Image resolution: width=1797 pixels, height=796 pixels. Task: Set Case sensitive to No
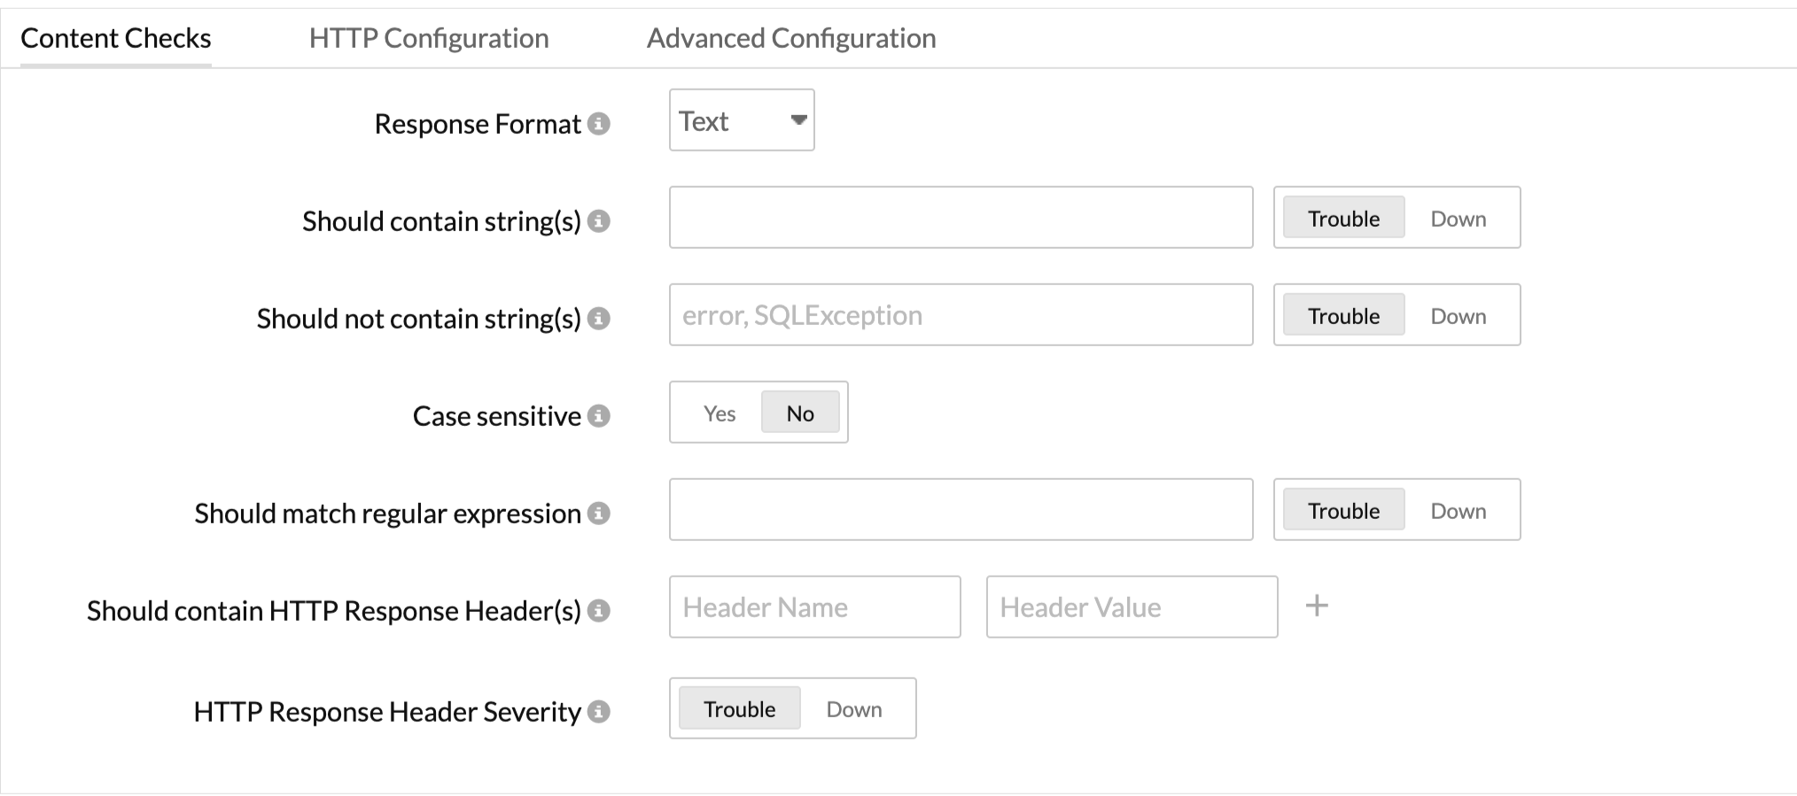(x=799, y=413)
